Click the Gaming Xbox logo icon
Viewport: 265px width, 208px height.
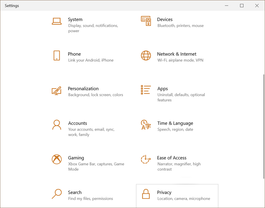57,159
